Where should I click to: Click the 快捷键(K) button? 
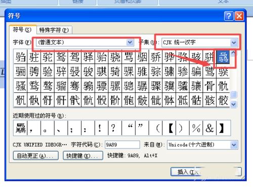pos(83,156)
